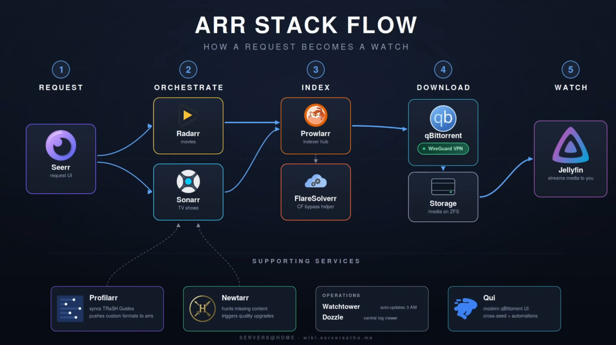
Task: Click the WireGuard VPN green pill
Action: click(443, 148)
